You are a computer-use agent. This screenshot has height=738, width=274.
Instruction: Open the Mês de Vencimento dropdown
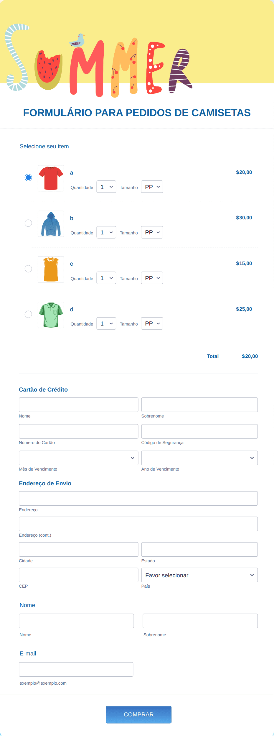[x=78, y=458]
